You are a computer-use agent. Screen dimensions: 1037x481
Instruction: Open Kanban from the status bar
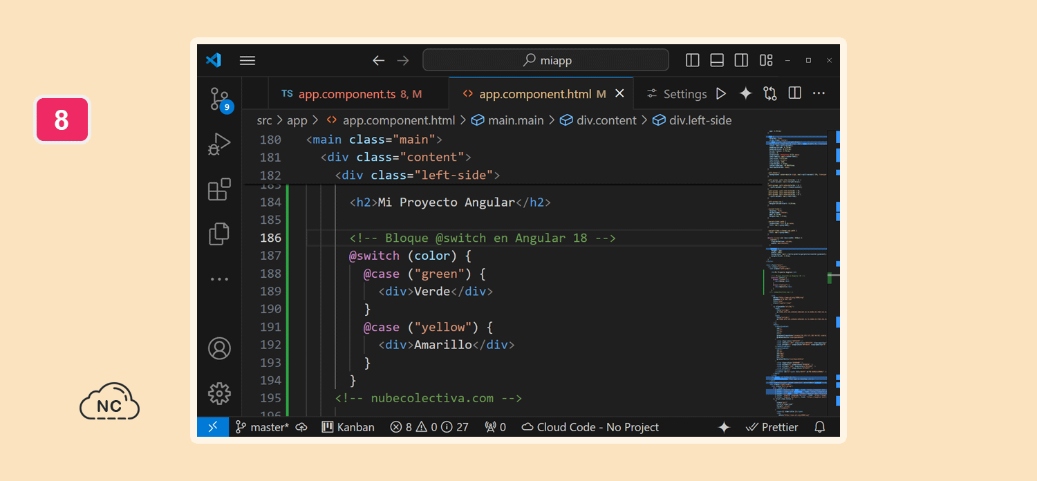pyautogui.click(x=348, y=427)
